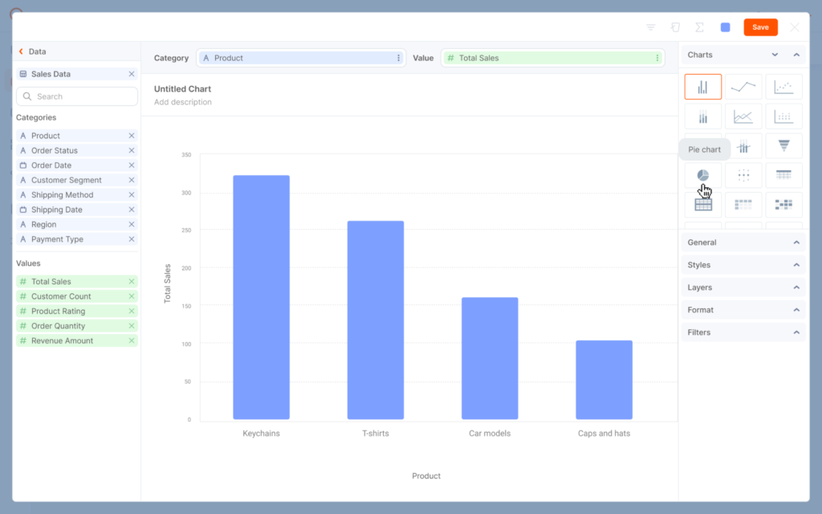Viewport: 822px width, 514px height.
Task: Save the chart
Action: tap(761, 27)
